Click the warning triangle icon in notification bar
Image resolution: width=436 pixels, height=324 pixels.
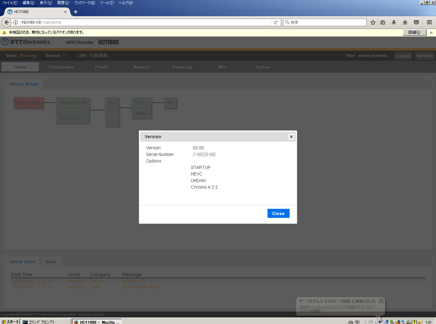tap(4, 33)
